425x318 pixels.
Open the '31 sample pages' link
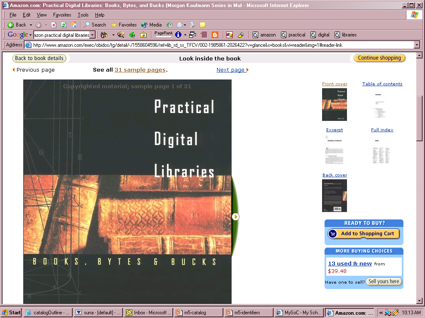coord(140,70)
